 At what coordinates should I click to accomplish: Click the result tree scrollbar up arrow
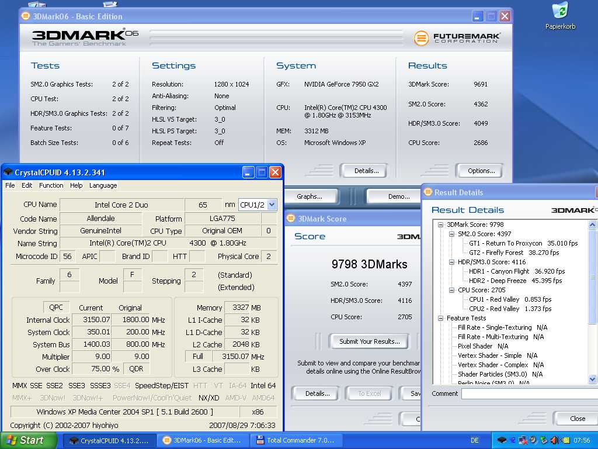tap(592, 224)
